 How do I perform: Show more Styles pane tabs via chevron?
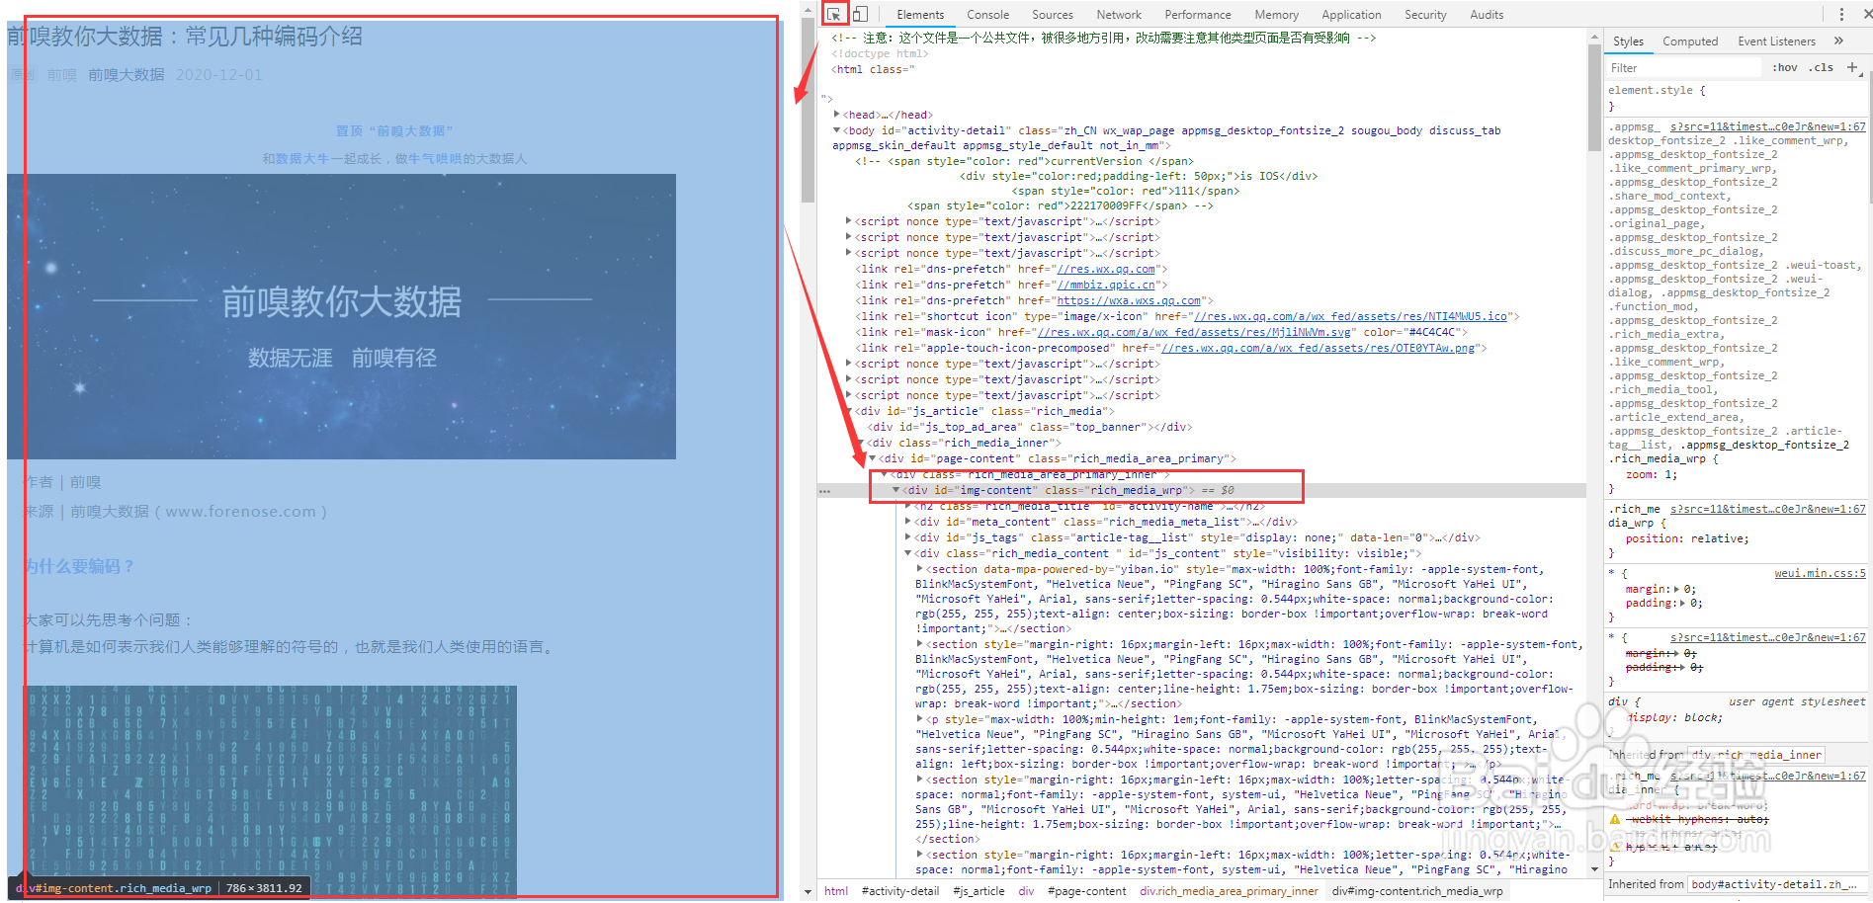(1838, 41)
